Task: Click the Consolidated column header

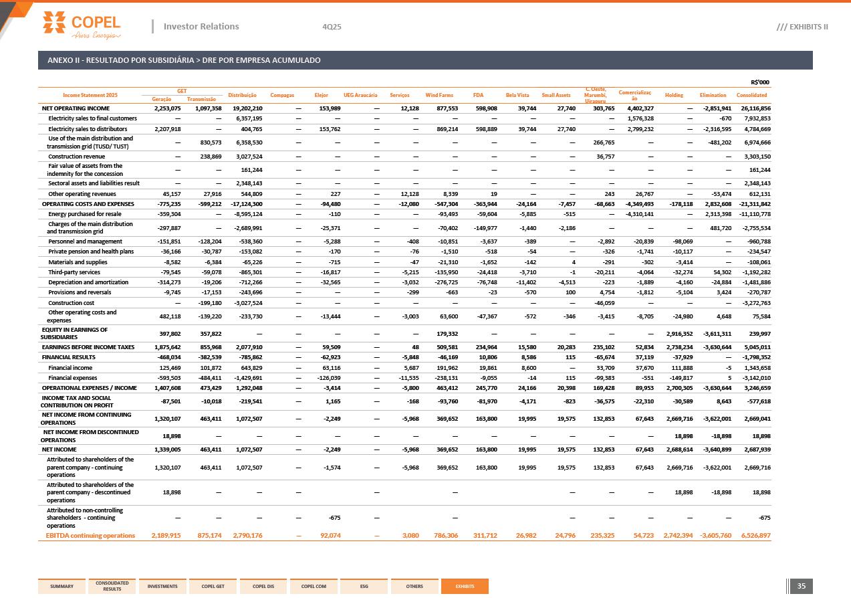Action: (751, 95)
